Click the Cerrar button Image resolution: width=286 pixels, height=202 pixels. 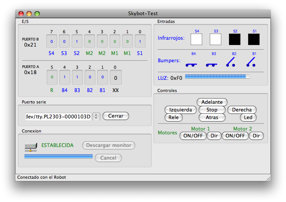116,116
